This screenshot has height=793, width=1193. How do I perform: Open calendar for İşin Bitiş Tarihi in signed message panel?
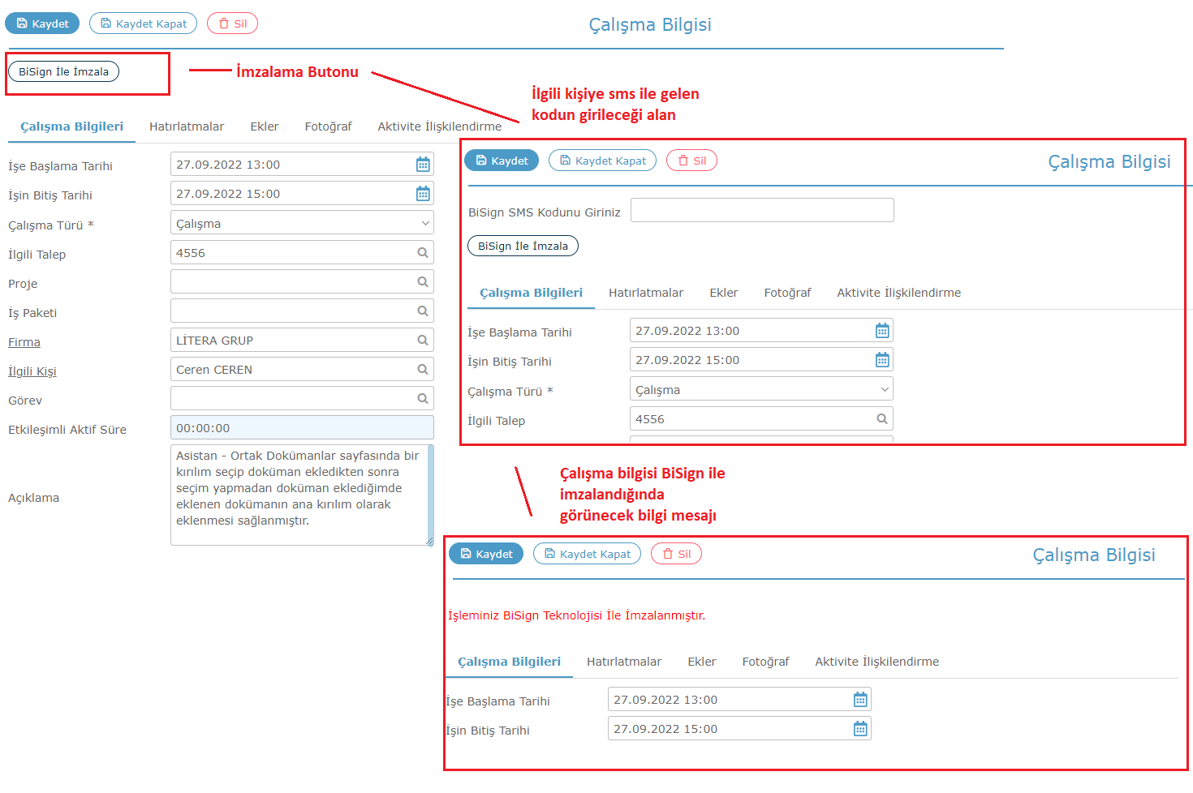point(860,729)
